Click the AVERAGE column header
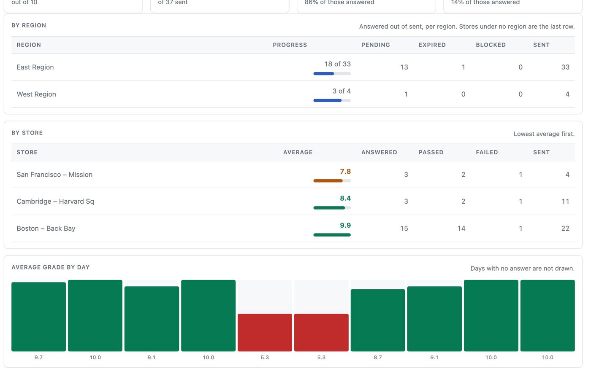Image resolution: width=591 pixels, height=385 pixels. click(298, 152)
